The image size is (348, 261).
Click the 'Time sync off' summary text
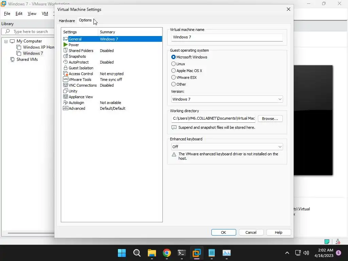[x=111, y=80]
